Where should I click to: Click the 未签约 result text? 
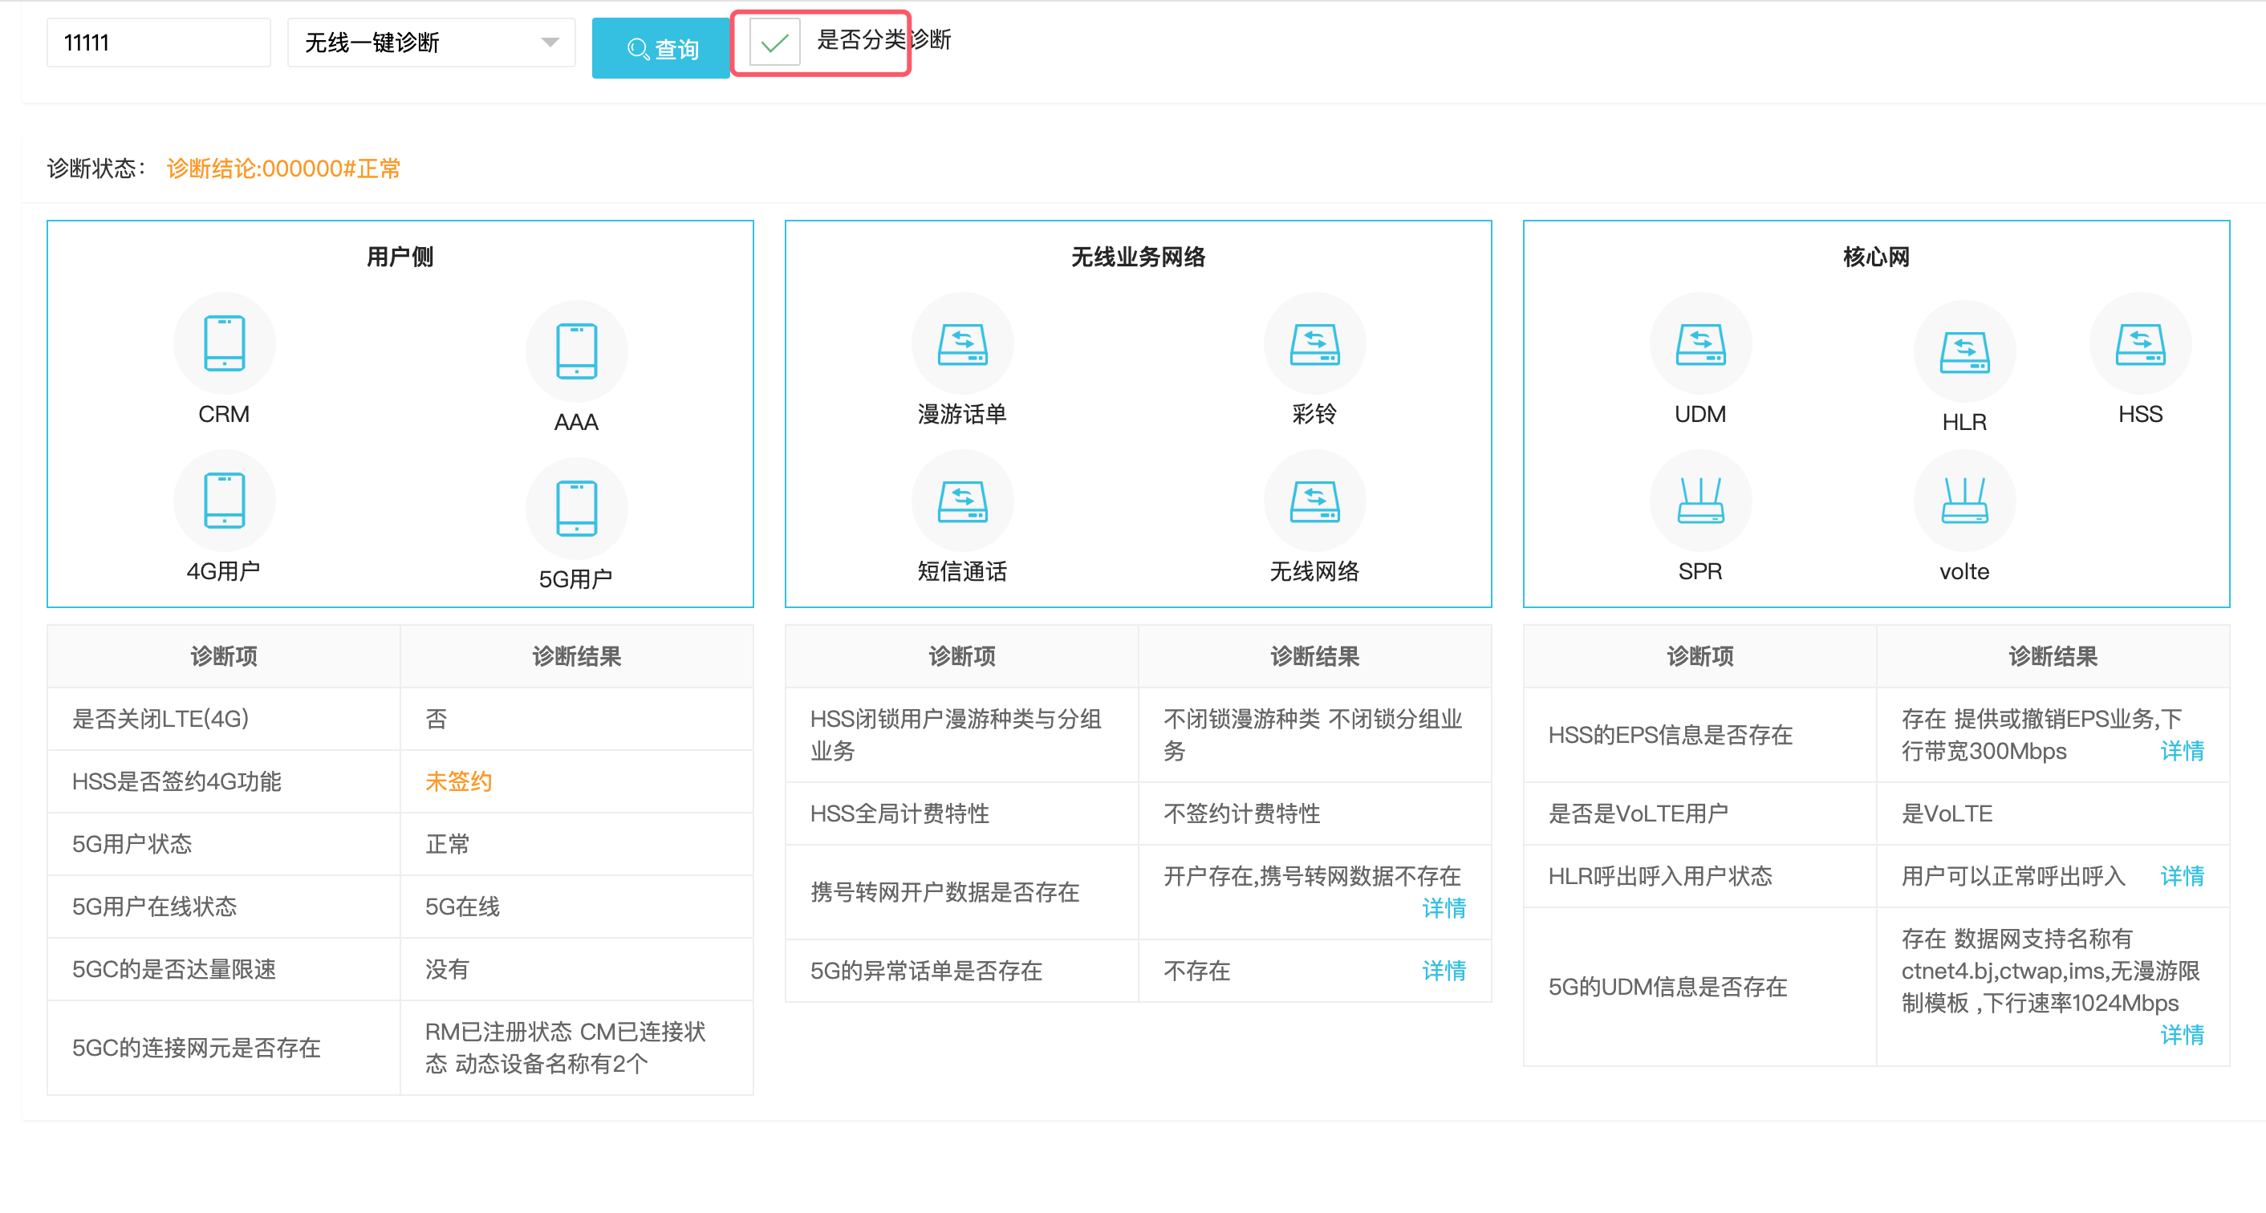[458, 781]
